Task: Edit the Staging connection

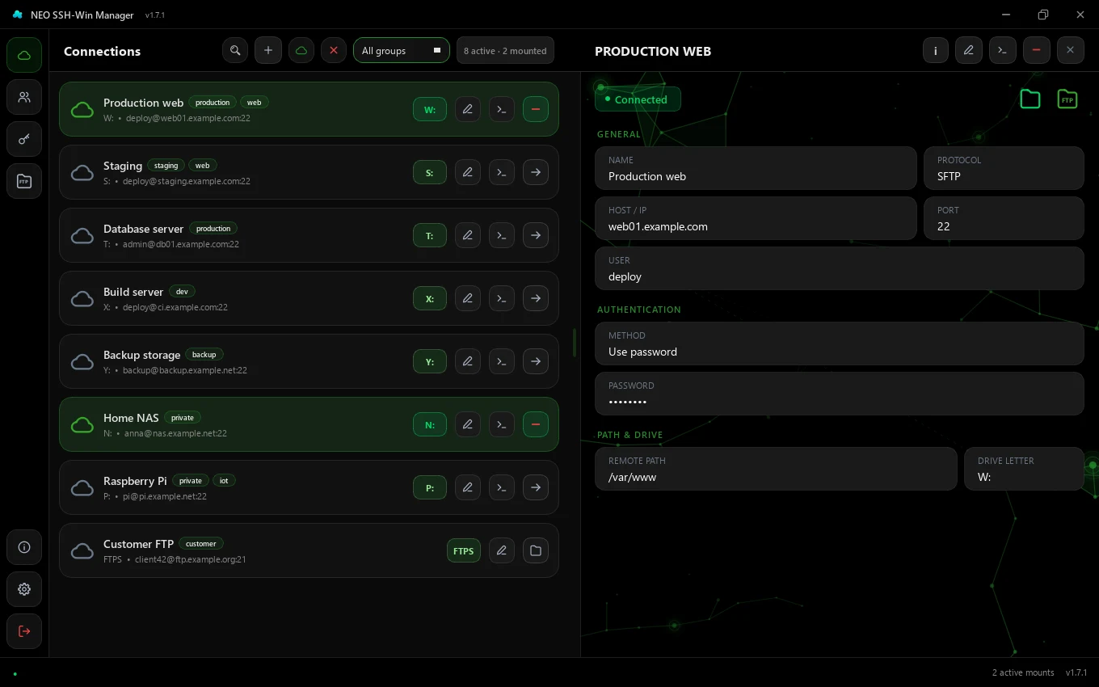Action: coord(468,172)
